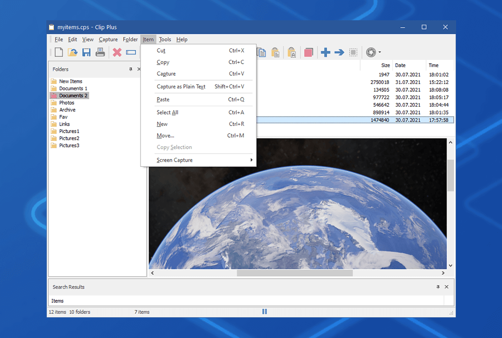
Task: Sort by the Date column header
Action: coord(409,65)
